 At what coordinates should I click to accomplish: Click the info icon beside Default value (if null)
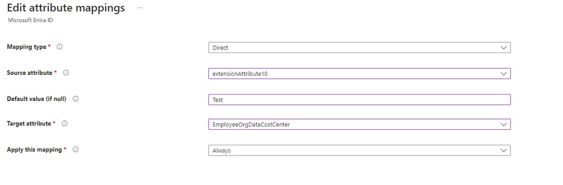click(x=76, y=99)
